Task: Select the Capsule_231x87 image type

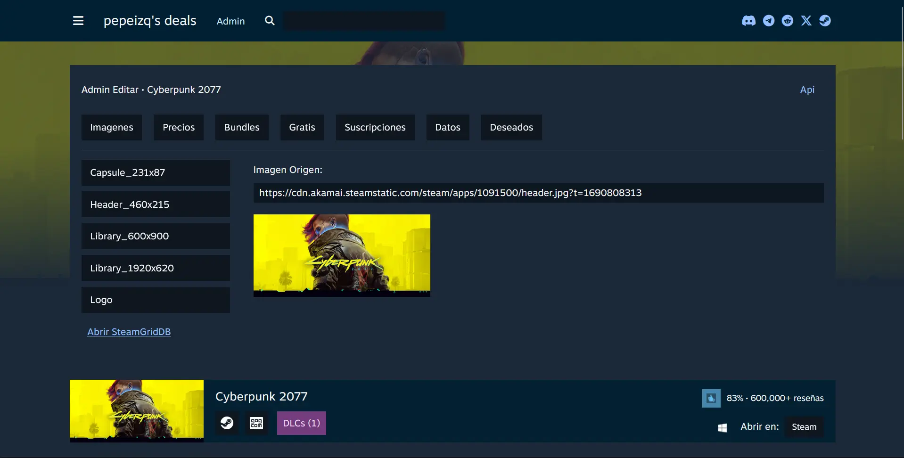Action: tap(156, 172)
